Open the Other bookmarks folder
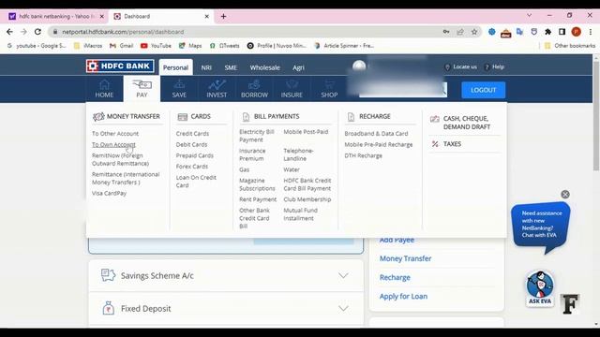The width and height of the screenshot is (600, 337). [x=570, y=46]
